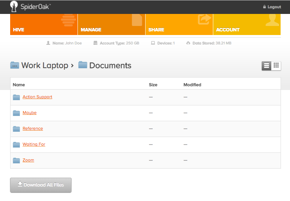The image size is (290, 201).
Task: Click the Name column header
Action: [19, 85]
